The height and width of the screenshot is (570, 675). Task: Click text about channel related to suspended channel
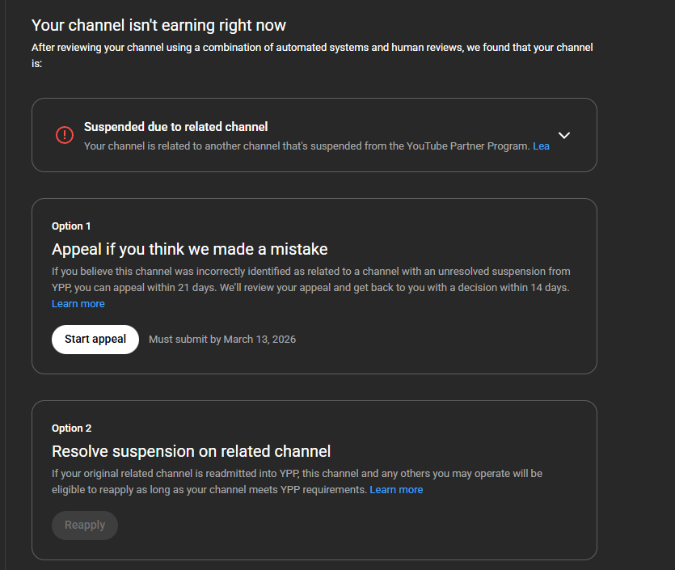click(x=307, y=146)
